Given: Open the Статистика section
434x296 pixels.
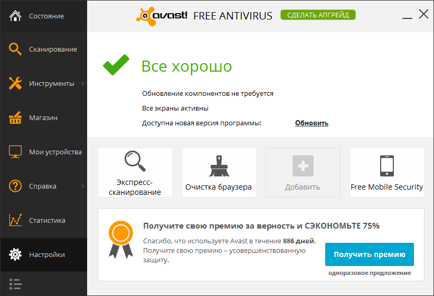Looking at the screenshot, I should point(44,220).
